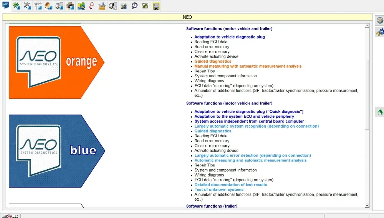Click the scrollbar up arrow

tap(367, 26)
